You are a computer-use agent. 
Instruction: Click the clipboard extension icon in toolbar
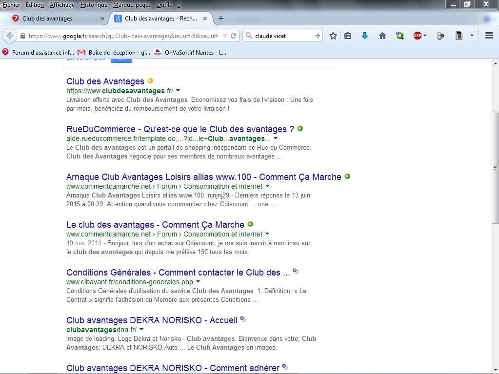coord(459,36)
